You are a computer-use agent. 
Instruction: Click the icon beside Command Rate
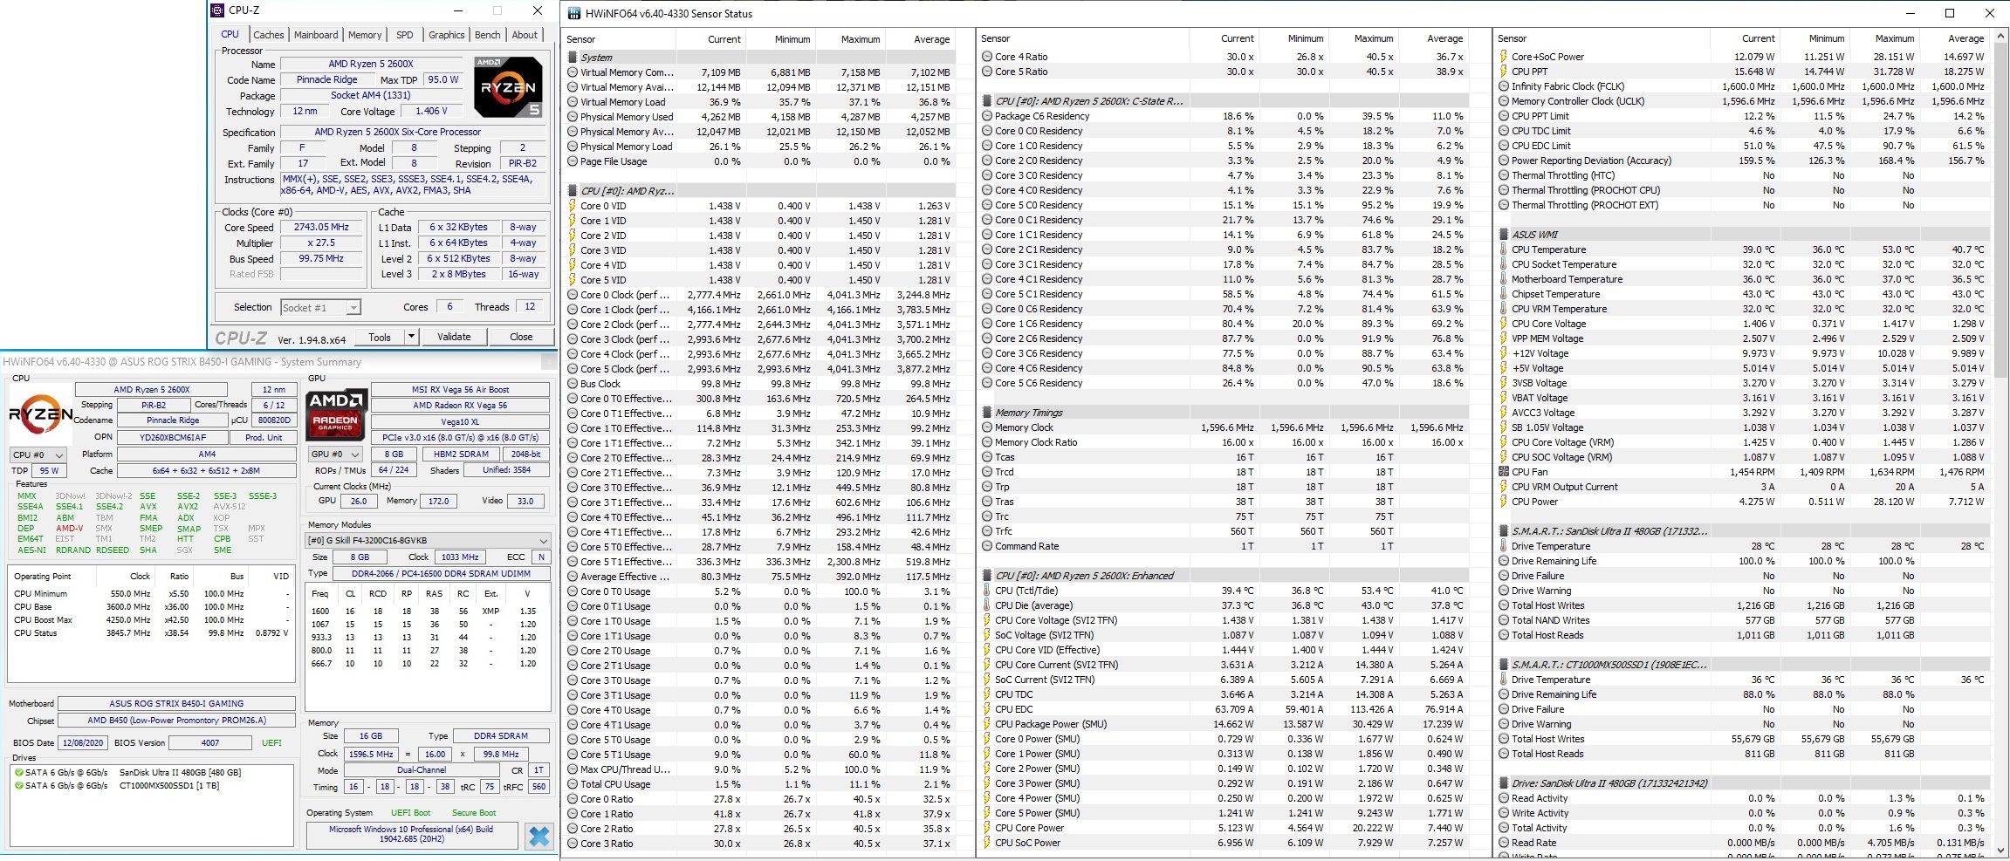coord(987,546)
